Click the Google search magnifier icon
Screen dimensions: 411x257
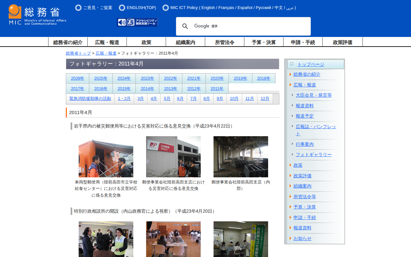(185, 26)
